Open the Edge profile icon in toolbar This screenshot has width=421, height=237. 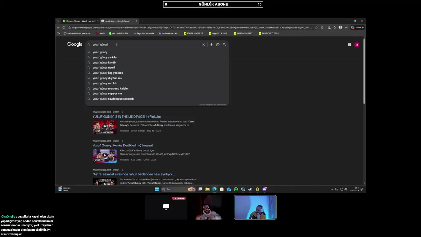coord(340,28)
